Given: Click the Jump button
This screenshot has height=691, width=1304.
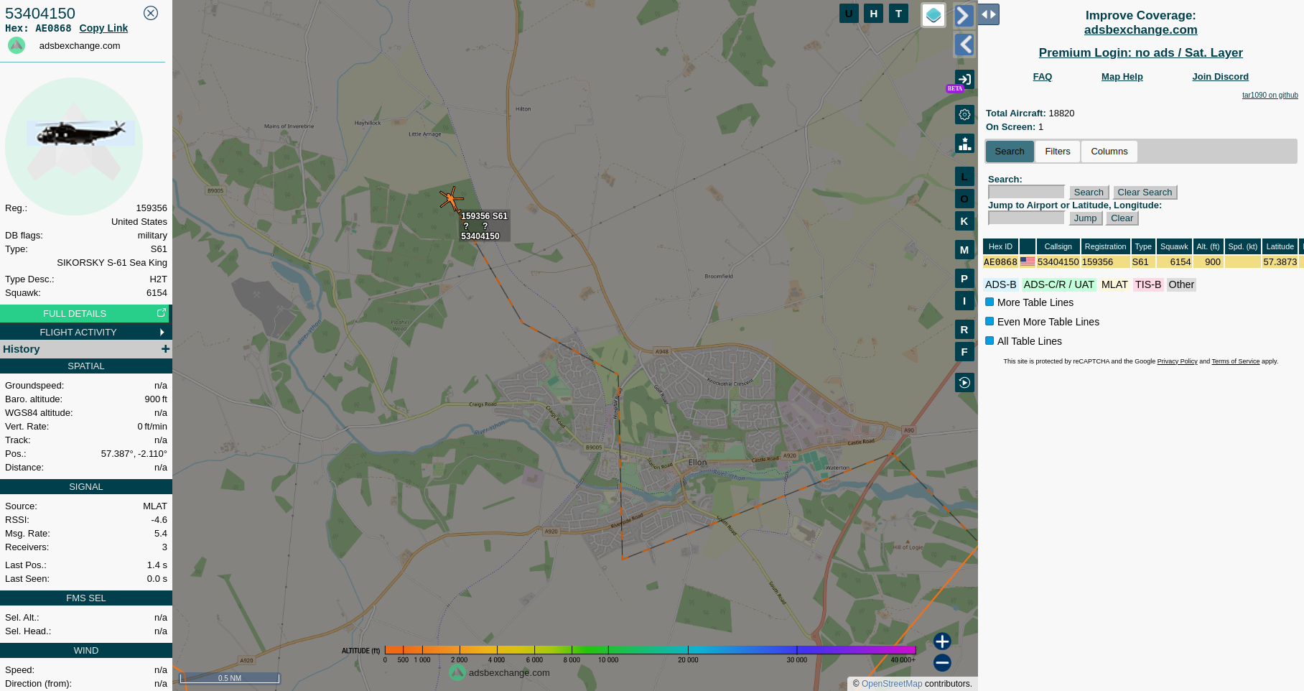Looking at the screenshot, I should click(x=1085, y=218).
